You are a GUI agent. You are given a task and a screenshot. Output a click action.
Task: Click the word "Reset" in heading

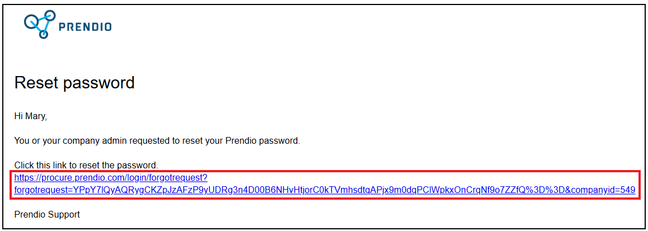(x=35, y=83)
